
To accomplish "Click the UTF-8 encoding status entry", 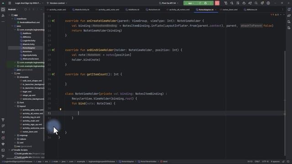I will point(265,162).
